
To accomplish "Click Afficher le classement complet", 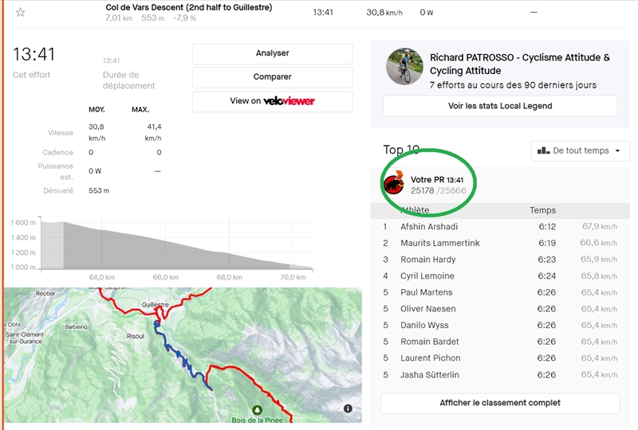I will (x=500, y=403).
